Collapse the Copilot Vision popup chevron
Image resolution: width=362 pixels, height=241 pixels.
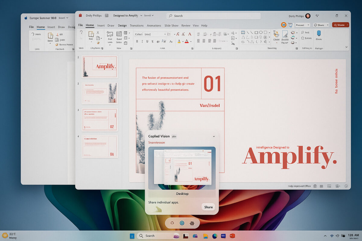point(214,136)
